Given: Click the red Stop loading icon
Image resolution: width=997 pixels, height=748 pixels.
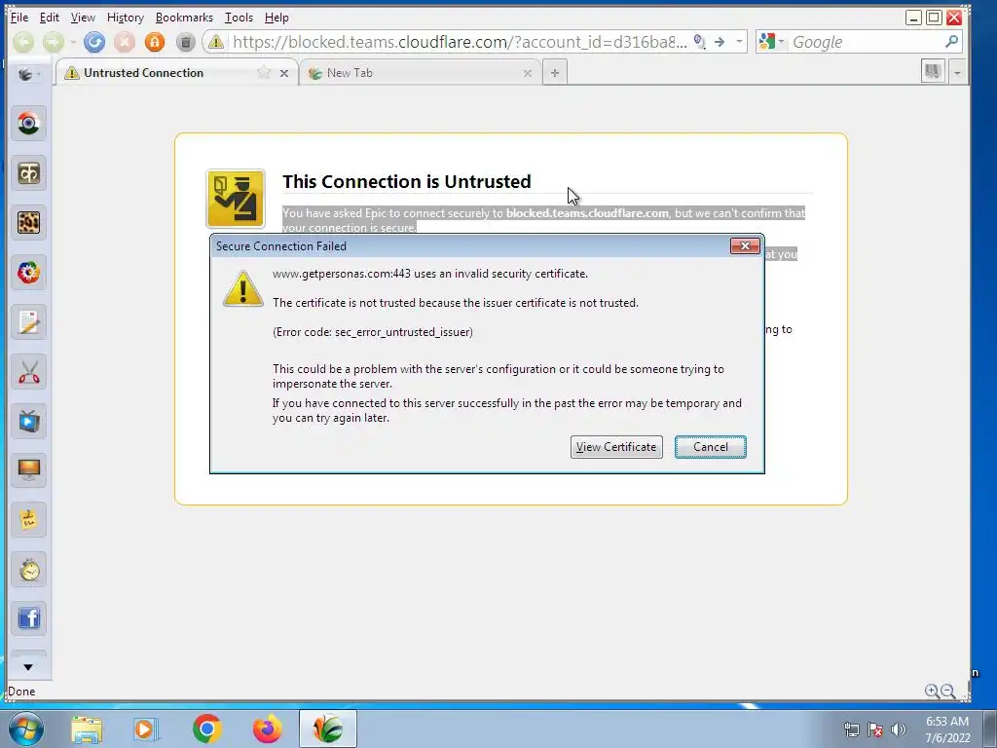Looking at the screenshot, I should [125, 42].
